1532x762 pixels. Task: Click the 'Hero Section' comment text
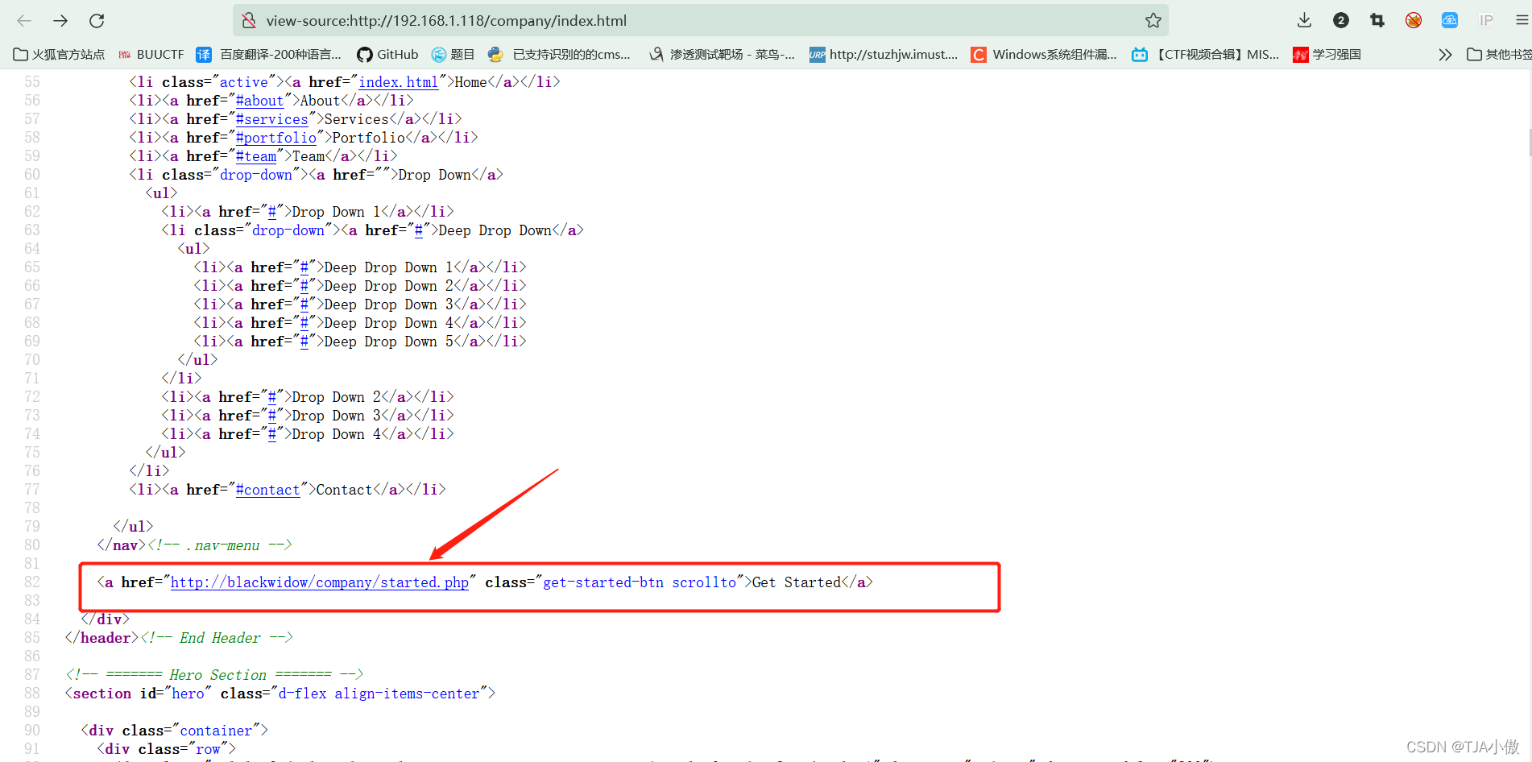[217, 675]
